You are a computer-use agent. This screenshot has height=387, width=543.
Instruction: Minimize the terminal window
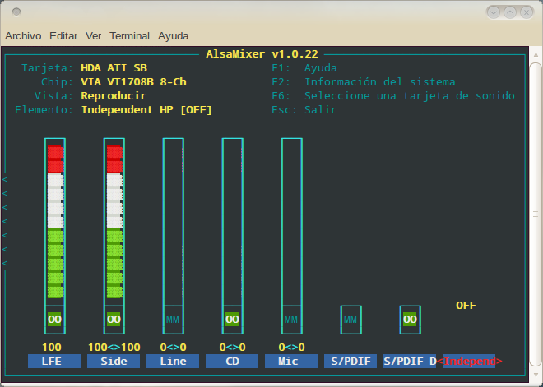point(494,13)
